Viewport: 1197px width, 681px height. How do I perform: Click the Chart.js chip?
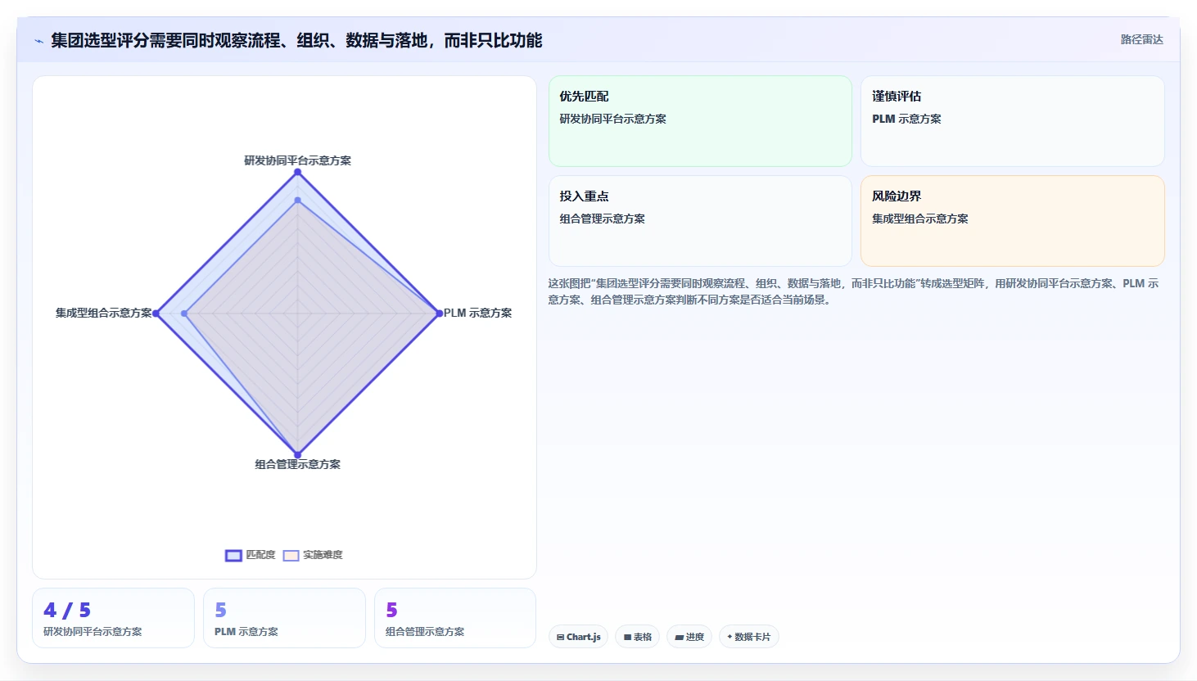click(578, 637)
